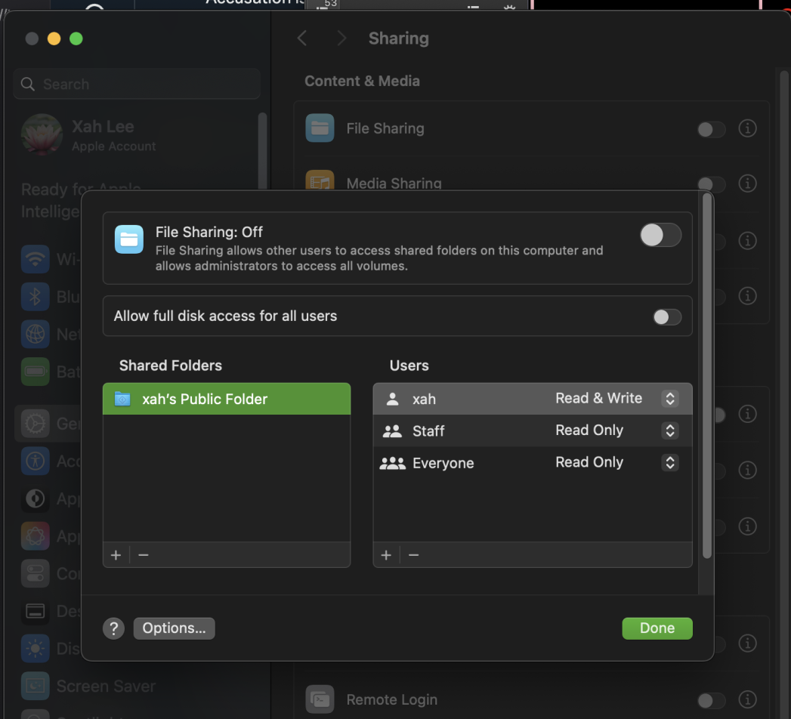Open info for Media Sharing row

click(748, 183)
